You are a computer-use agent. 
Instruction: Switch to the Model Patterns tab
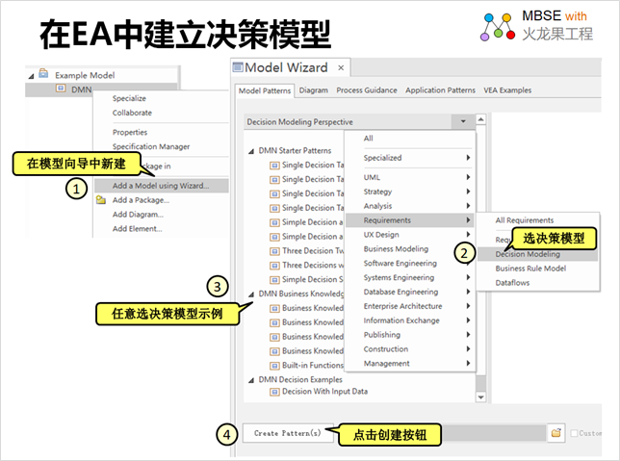tap(265, 90)
